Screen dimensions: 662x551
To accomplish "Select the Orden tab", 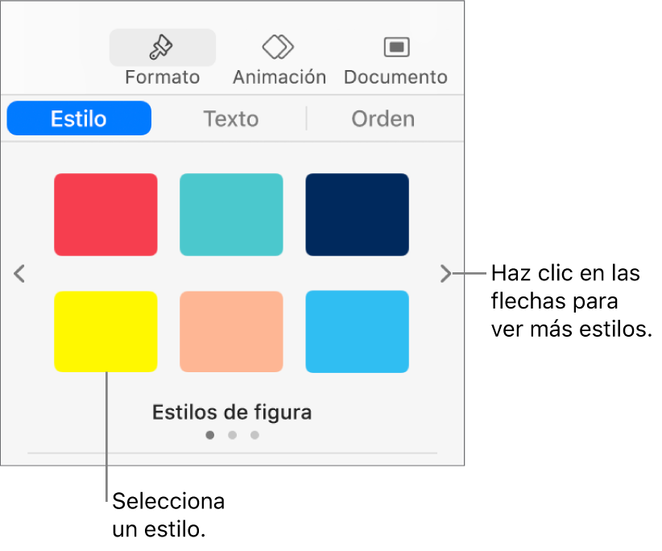I will pos(383,118).
